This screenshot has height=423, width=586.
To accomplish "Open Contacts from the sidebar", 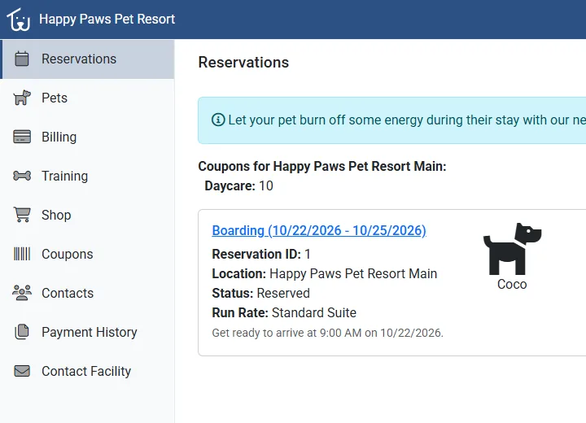I will pos(87,293).
